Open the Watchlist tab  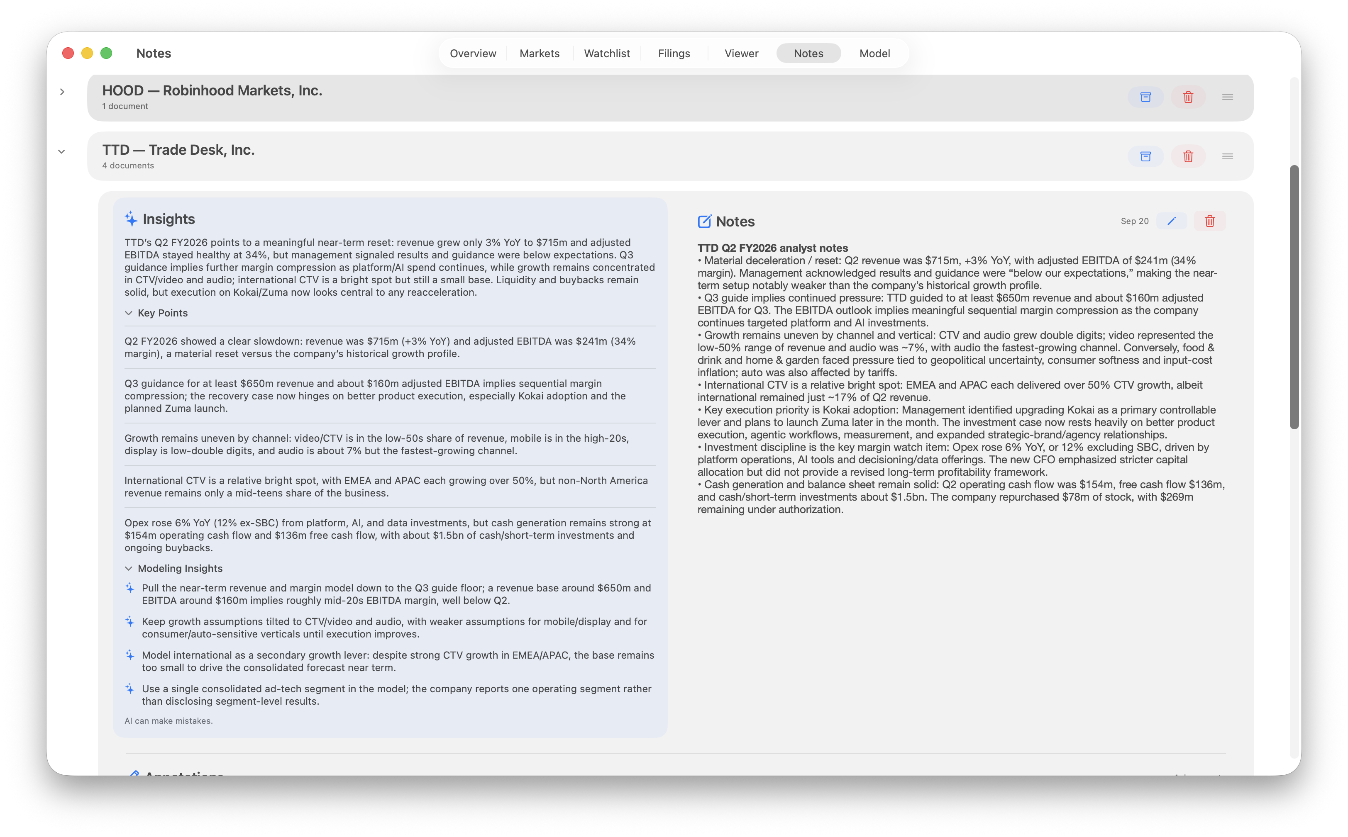(606, 53)
